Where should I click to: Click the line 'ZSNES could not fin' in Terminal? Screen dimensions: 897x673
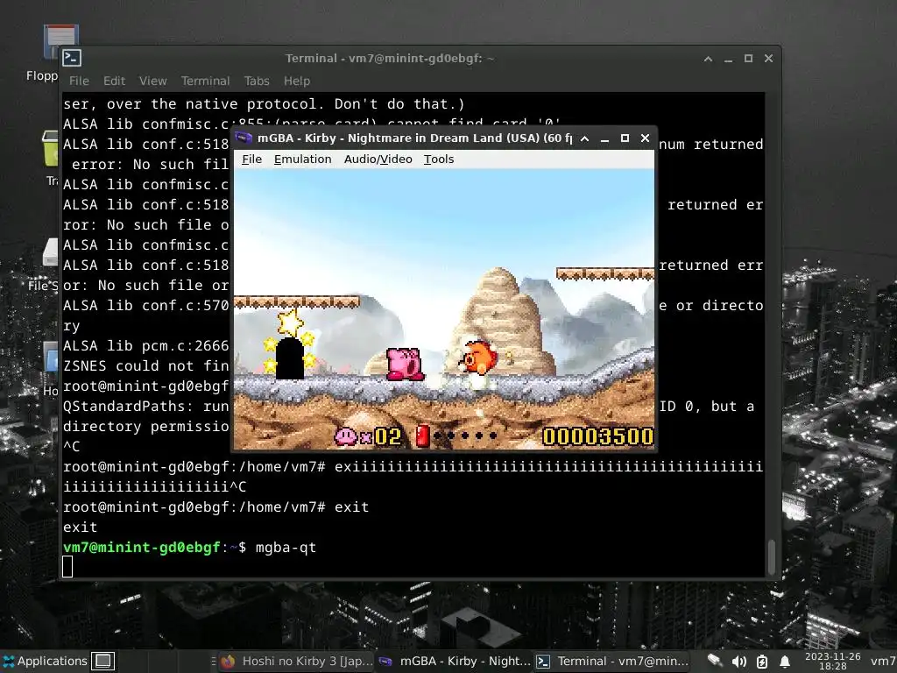point(146,365)
